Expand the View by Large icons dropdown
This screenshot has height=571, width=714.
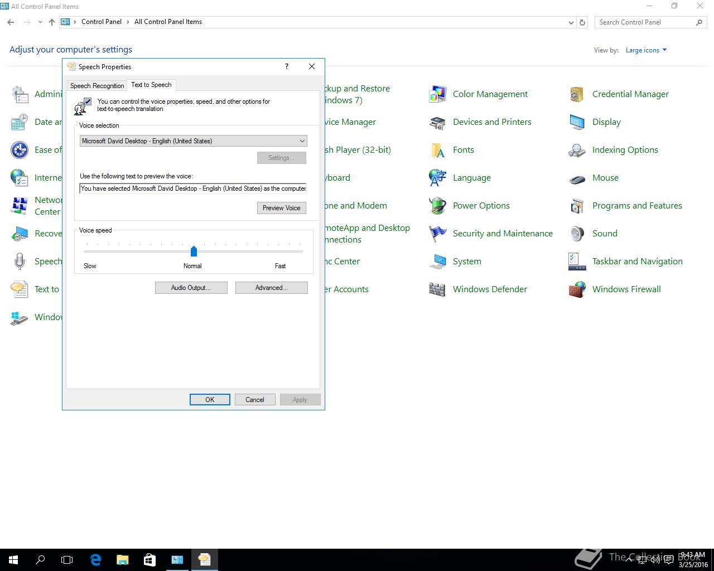[646, 50]
